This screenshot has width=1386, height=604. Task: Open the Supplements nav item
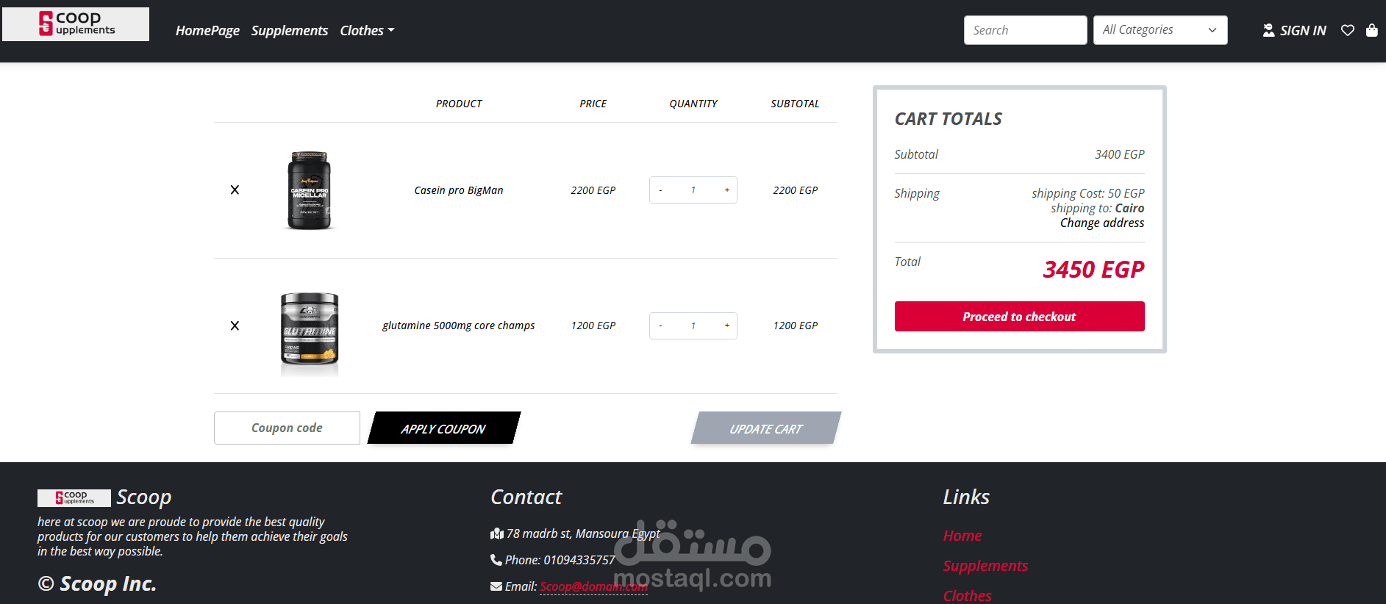(x=290, y=31)
